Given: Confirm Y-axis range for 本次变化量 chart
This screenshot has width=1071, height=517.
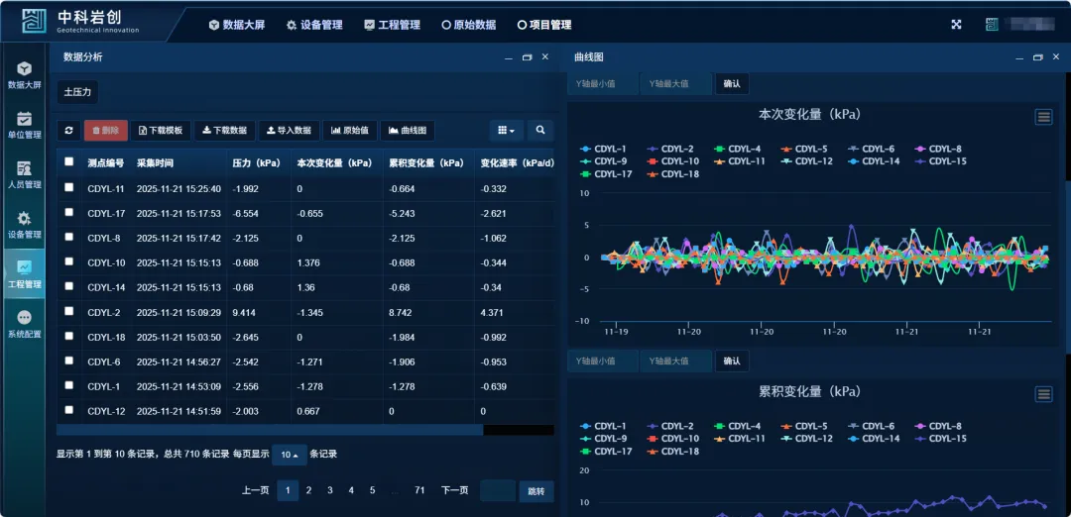Looking at the screenshot, I should pos(732,84).
